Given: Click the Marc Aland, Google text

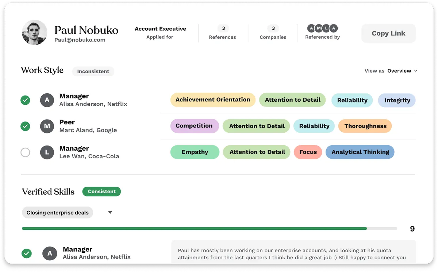Looking at the screenshot, I should pyautogui.click(x=88, y=131).
